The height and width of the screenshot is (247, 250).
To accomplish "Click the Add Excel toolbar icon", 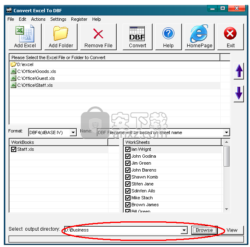I will (x=25, y=33).
